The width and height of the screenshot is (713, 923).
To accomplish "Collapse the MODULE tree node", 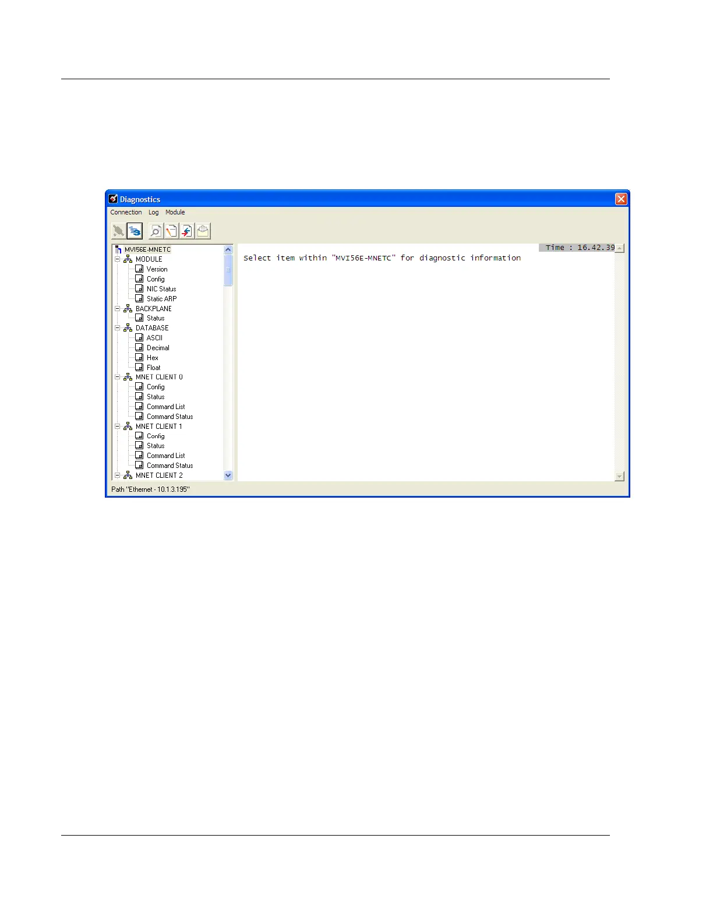I will tap(117, 259).
